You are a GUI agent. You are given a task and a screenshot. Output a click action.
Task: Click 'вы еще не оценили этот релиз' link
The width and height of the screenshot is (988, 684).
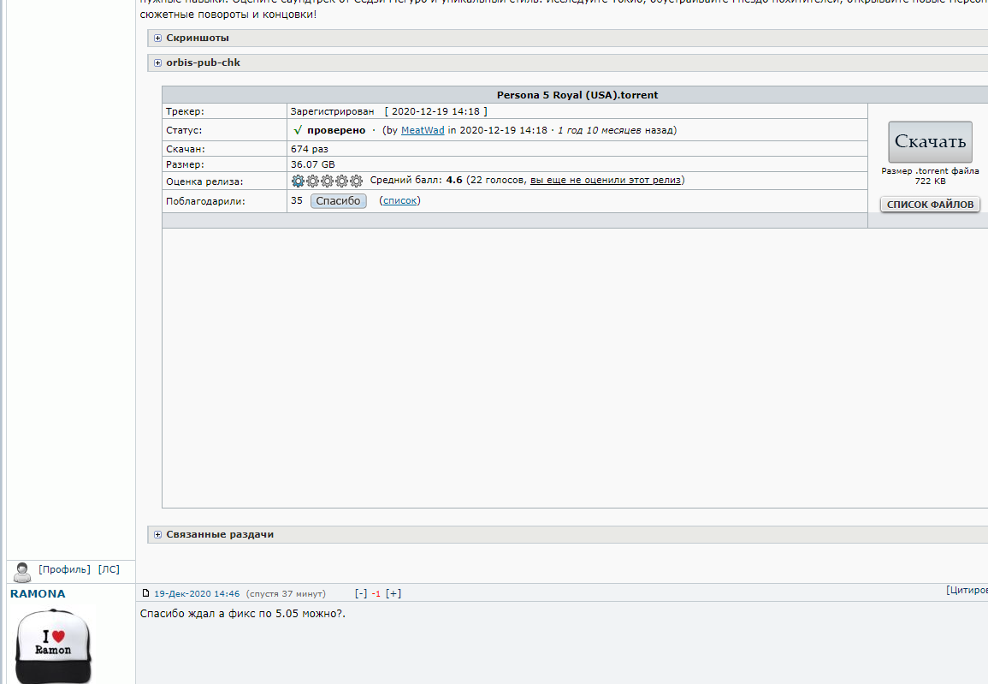606,181
